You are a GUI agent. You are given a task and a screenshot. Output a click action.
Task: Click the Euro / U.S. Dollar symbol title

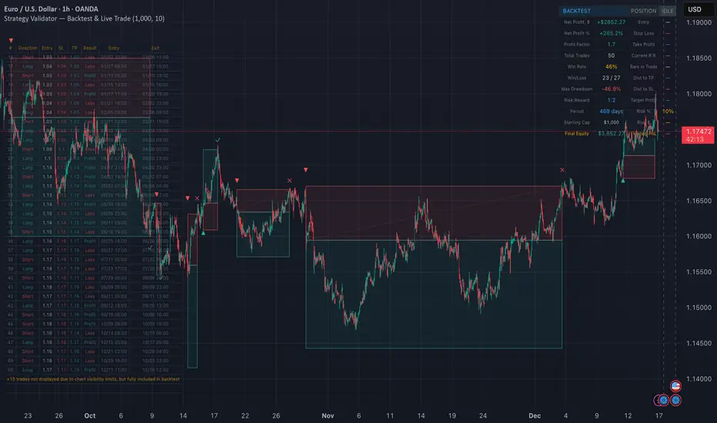pyautogui.click(x=48, y=9)
